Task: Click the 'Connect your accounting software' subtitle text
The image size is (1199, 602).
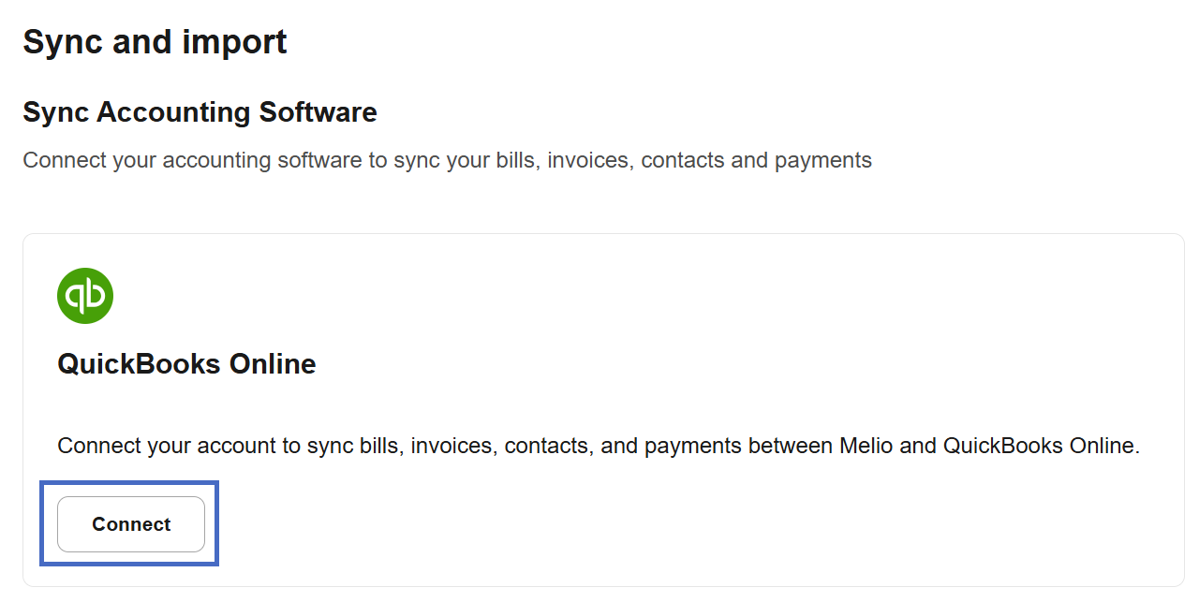Action: 447,160
